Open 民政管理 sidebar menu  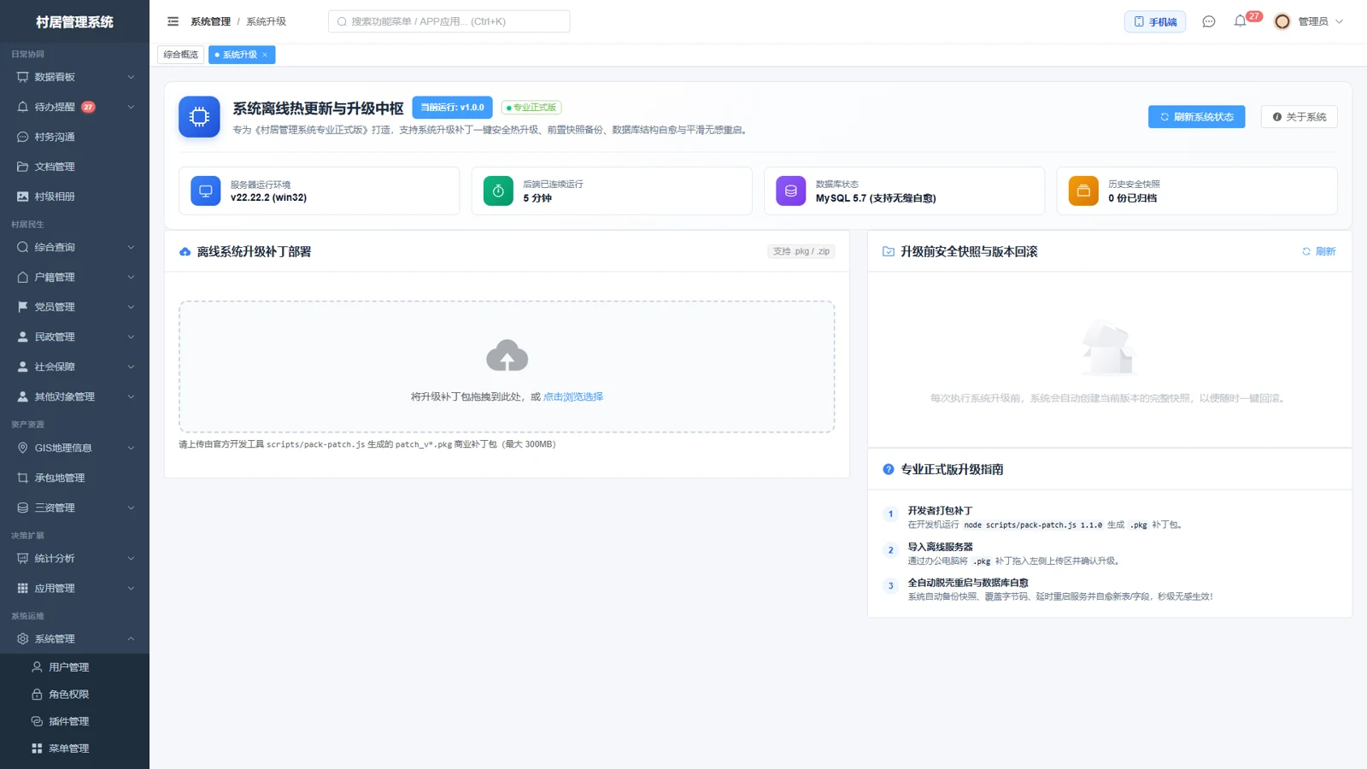74,337
